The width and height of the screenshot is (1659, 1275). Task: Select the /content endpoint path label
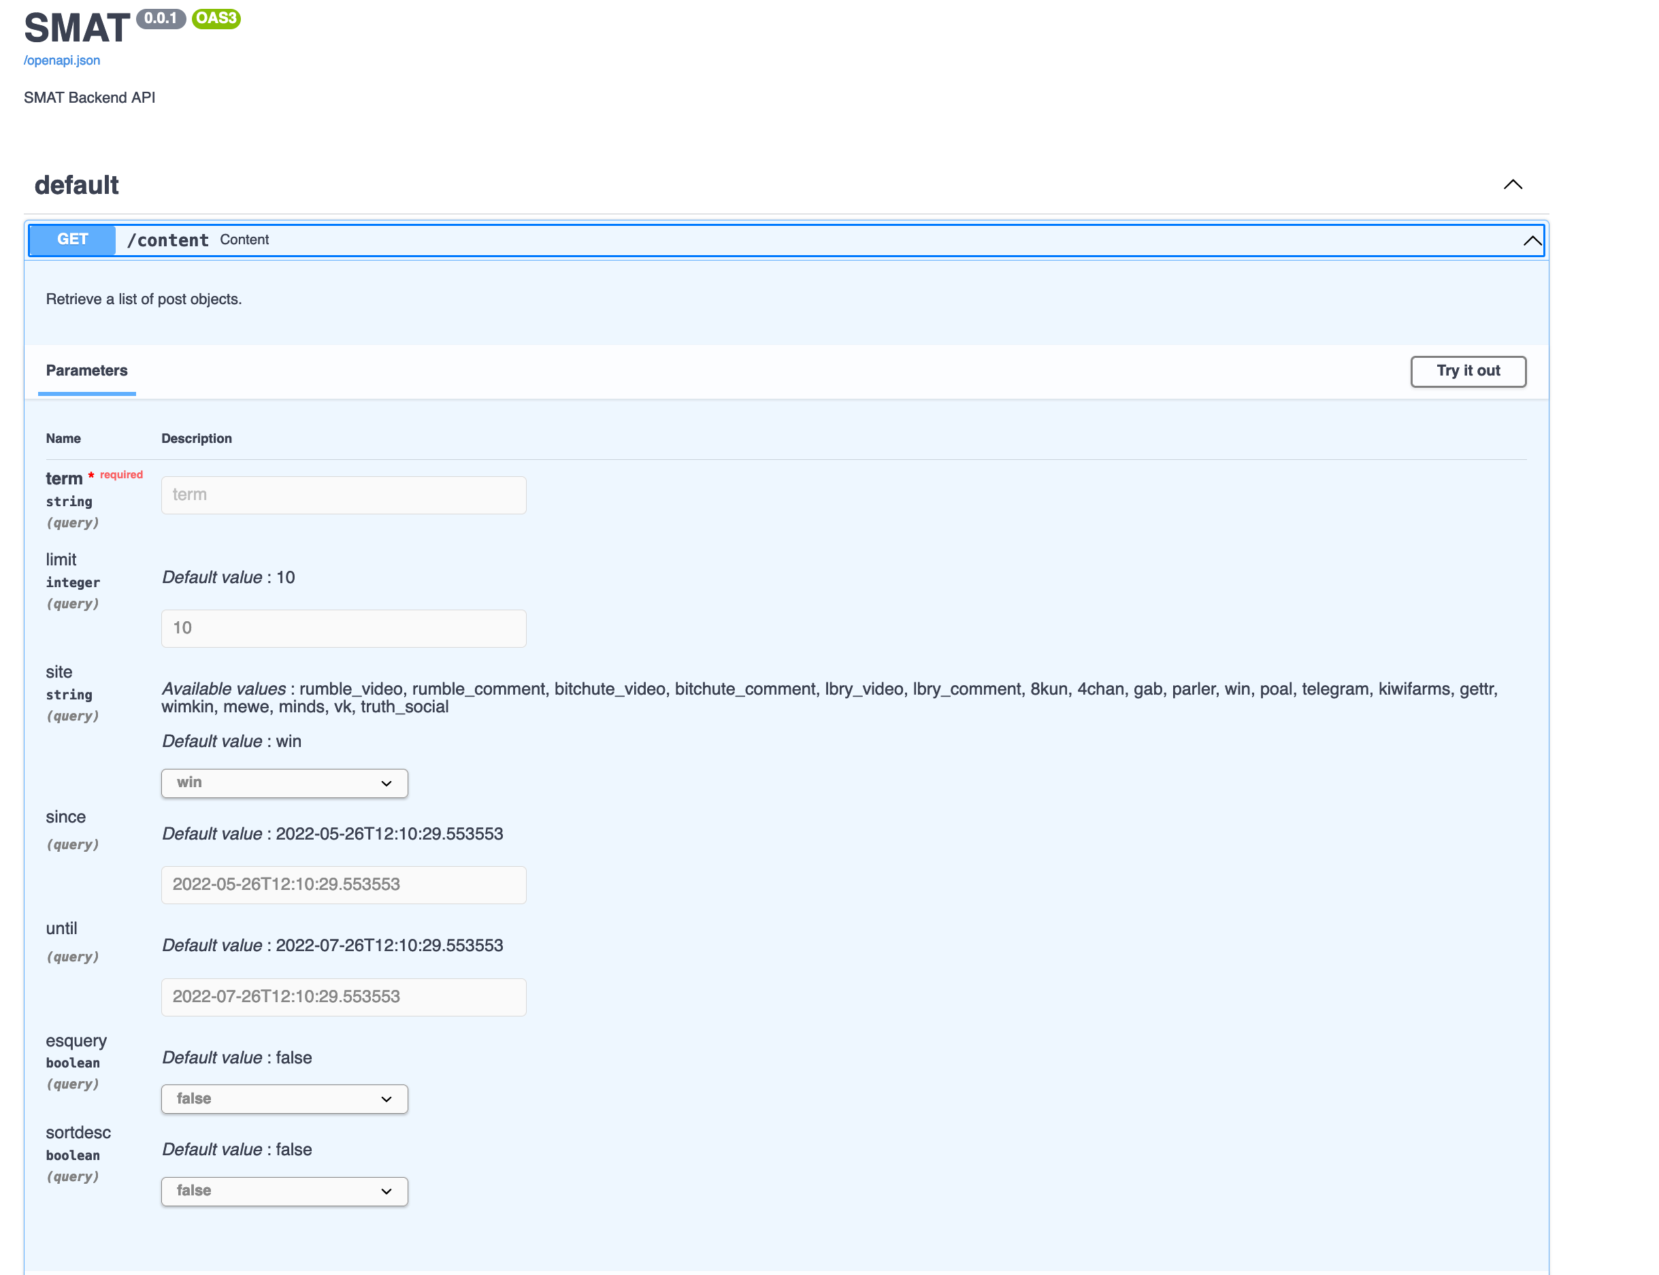167,239
